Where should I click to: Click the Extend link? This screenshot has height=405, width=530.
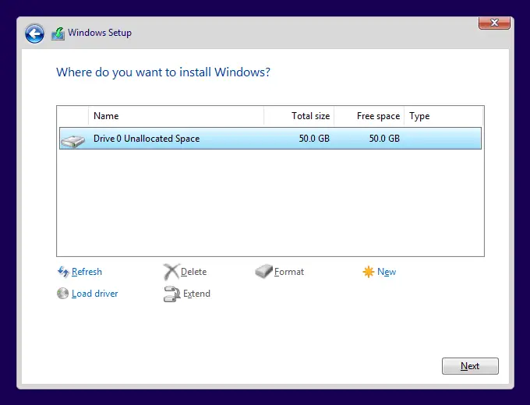(196, 294)
